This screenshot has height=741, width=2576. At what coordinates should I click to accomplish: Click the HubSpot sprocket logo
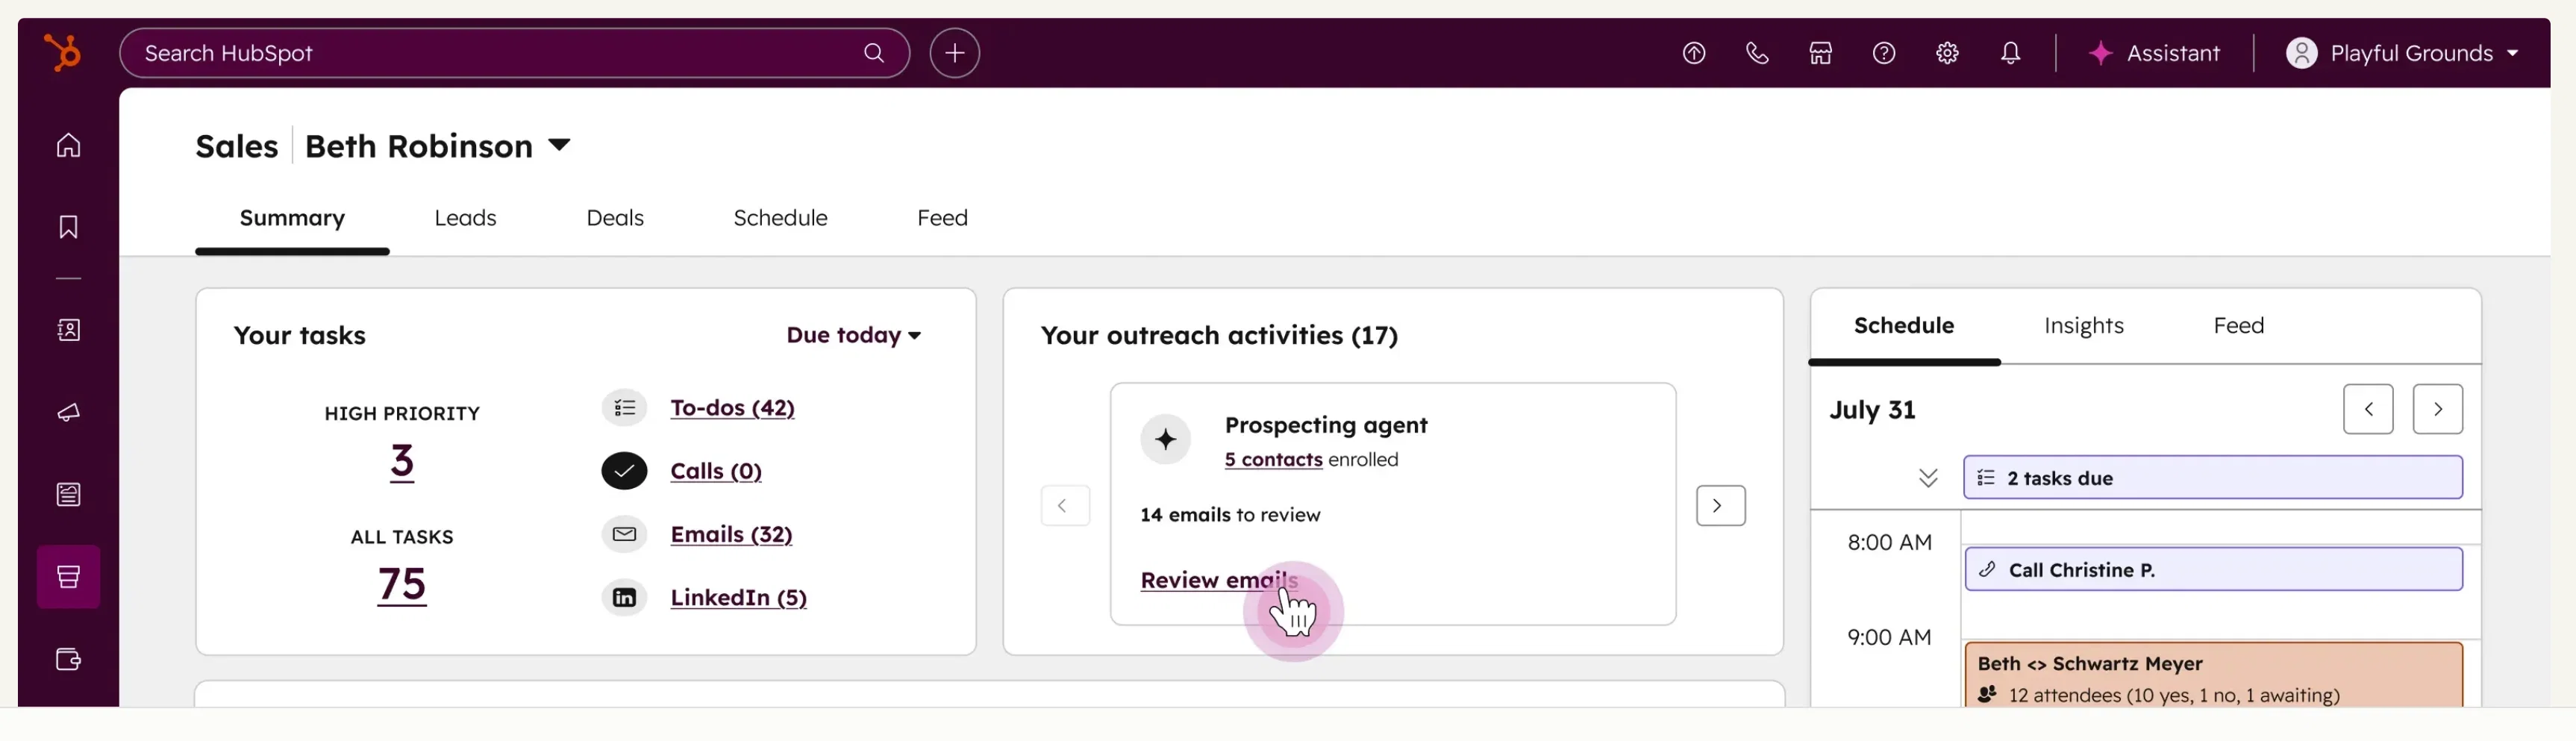tap(62, 52)
